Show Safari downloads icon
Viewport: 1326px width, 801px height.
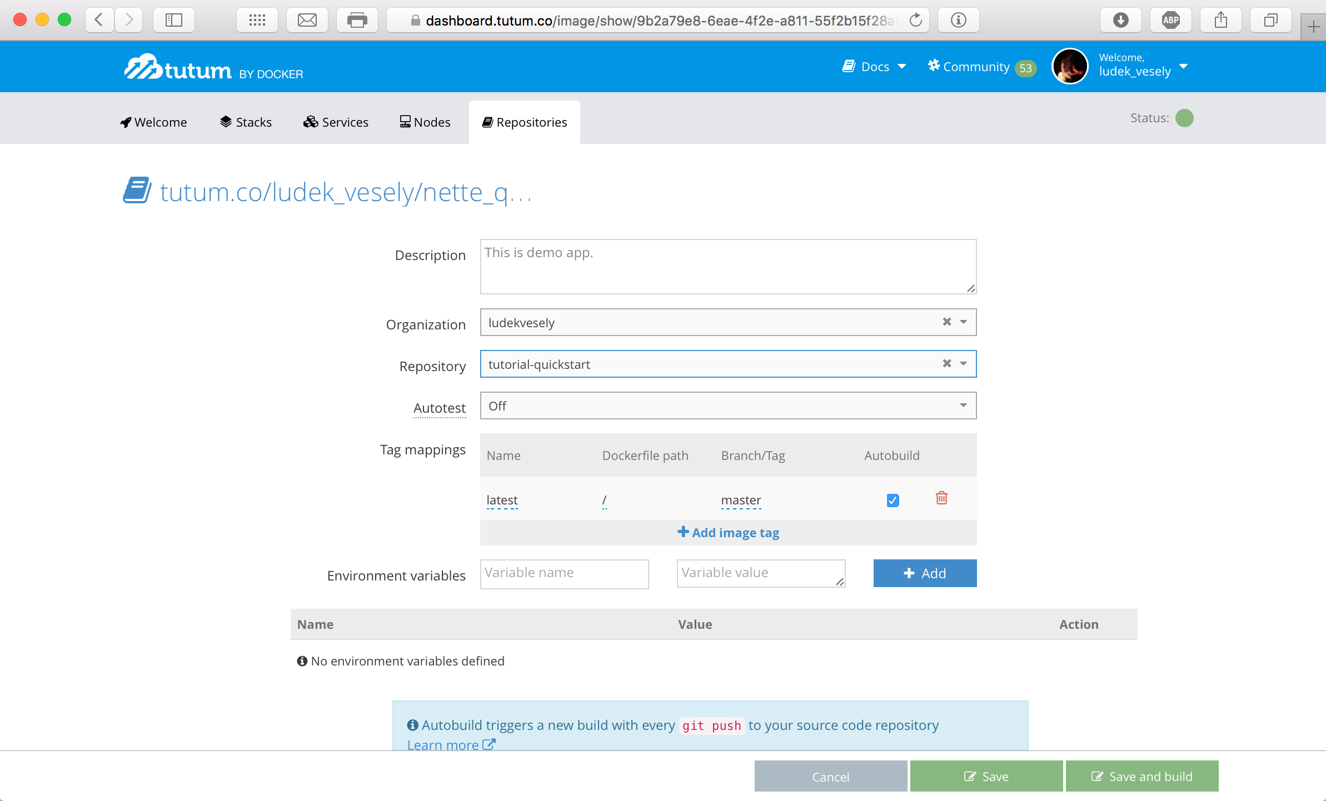coord(1121,21)
